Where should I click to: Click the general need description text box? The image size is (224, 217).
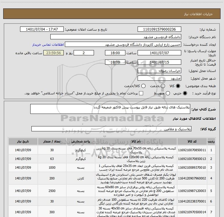[x=110, y=109]
